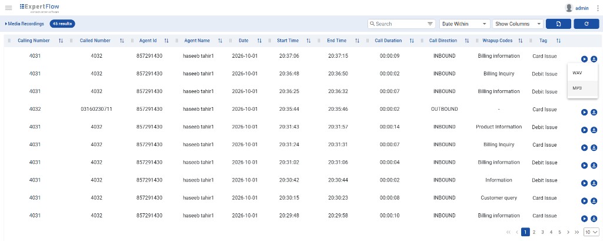Image resolution: width=603 pixels, height=241 pixels.
Task: Sort table by Agent Name
Action: [x=220, y=41]
